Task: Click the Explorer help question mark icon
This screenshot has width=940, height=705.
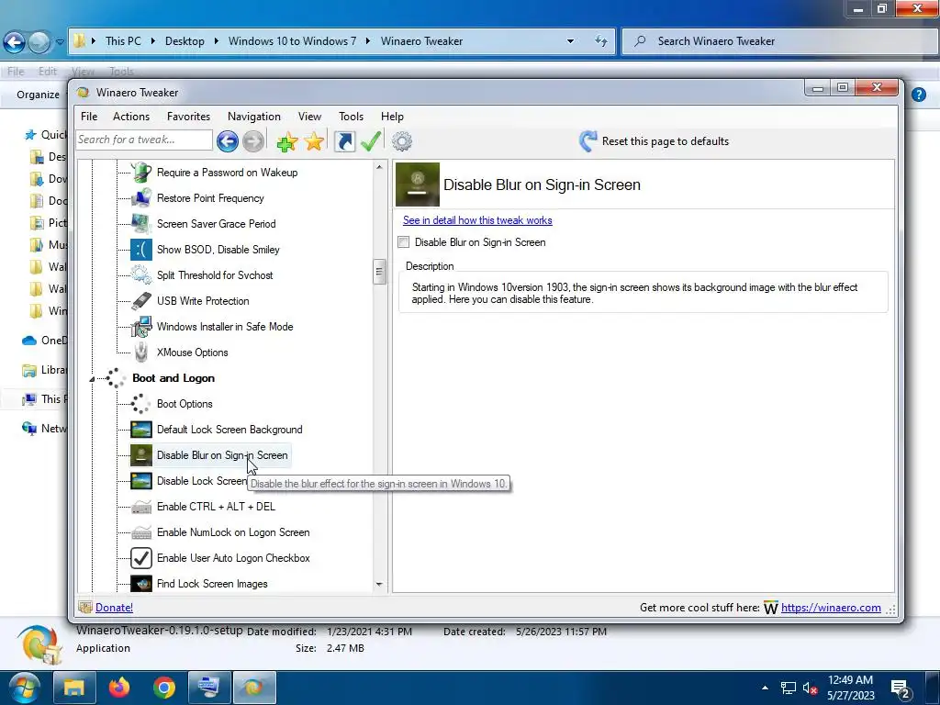Action: 918,95
